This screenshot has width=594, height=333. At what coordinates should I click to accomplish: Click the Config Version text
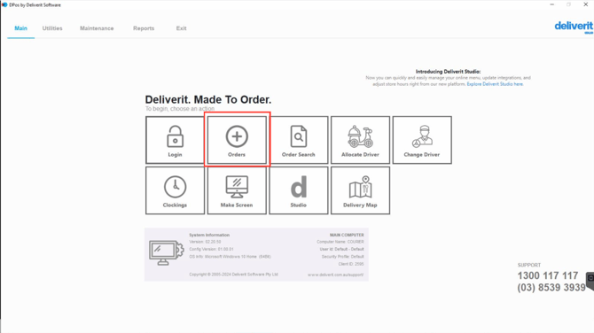pos(211,250)
